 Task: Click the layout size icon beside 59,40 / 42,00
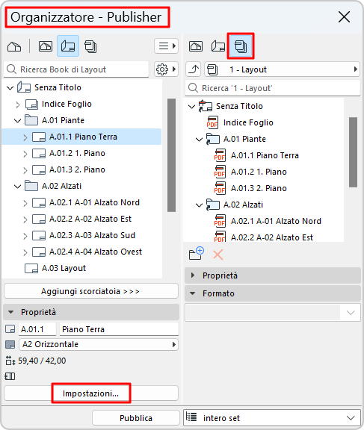click(x=10, y=361)
